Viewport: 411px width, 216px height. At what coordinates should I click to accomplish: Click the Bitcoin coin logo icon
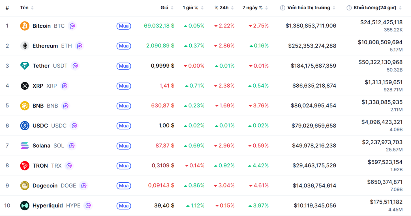tap(25, 26)
